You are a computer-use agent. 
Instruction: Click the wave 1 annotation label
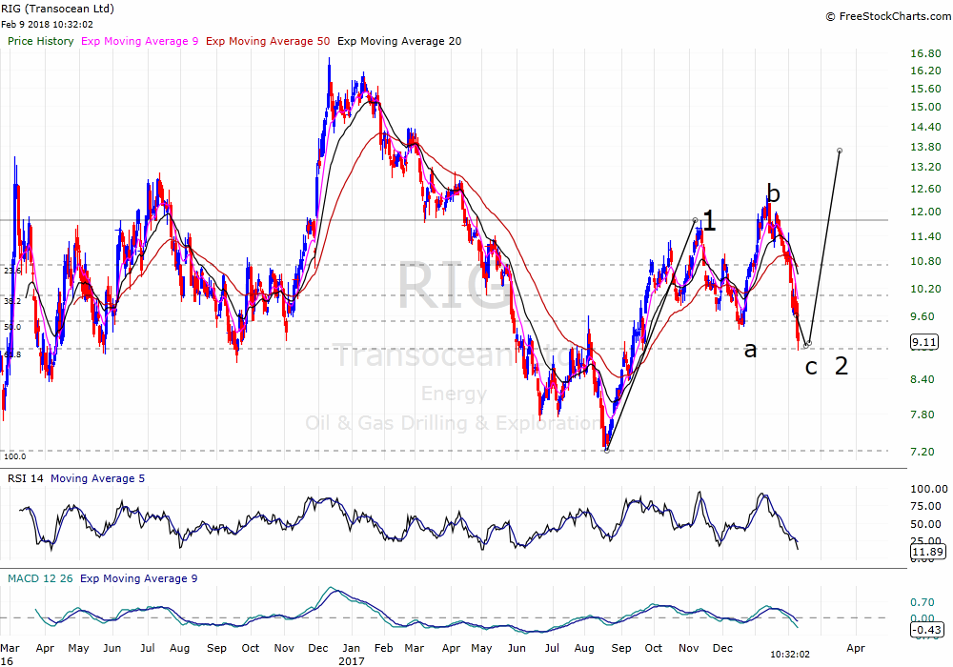click(x=709, y=221)
